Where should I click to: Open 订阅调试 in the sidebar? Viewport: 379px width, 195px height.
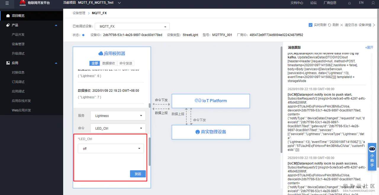click(18, 82)
